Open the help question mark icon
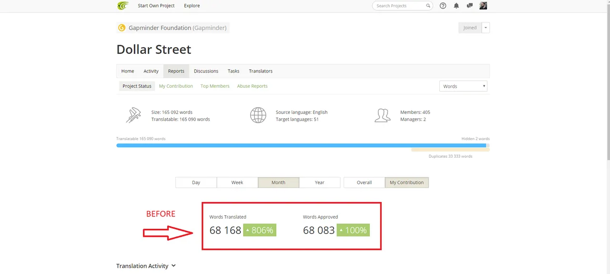This screenshot has width=610, height=274. (443, 6)
